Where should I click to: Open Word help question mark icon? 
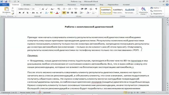(167, 4)
